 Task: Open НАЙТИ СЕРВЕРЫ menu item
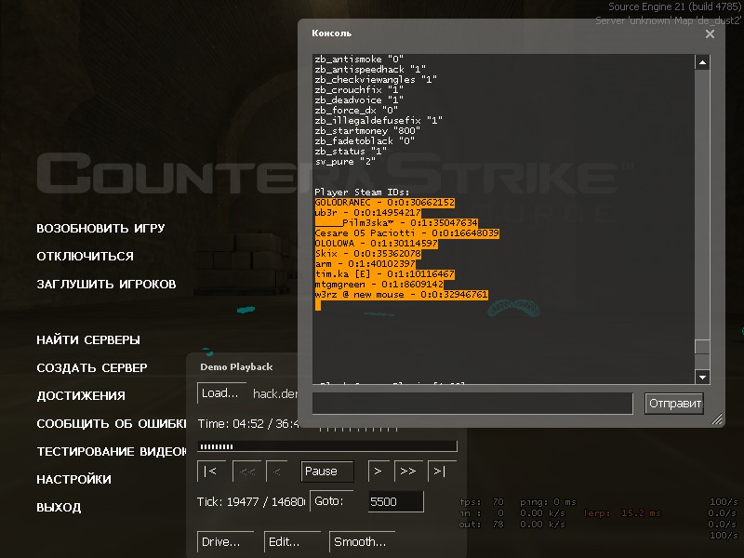pos(88,339)
